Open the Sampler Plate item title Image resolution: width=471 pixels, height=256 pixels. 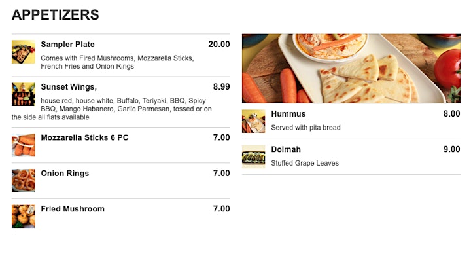(67, 45)
